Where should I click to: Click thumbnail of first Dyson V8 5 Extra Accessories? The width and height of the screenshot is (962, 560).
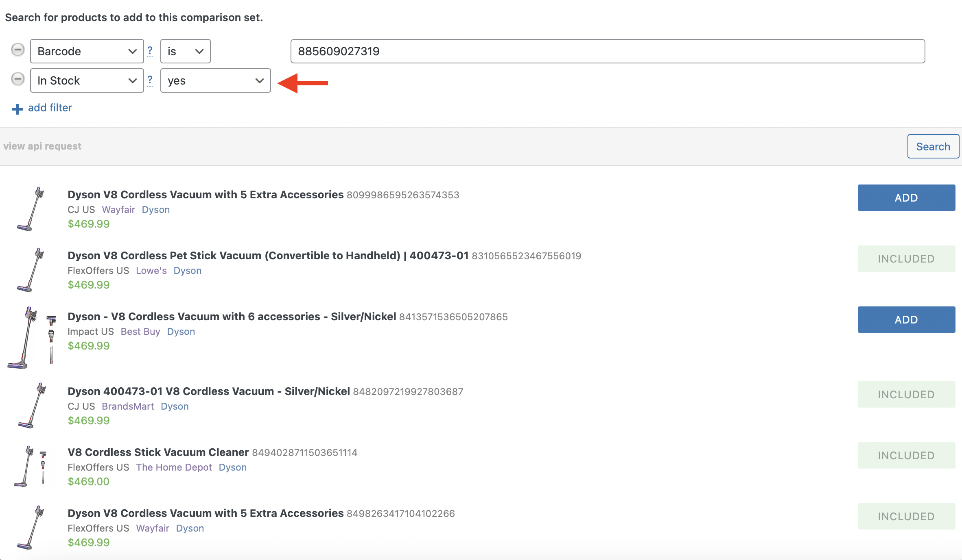pos(31,209)
